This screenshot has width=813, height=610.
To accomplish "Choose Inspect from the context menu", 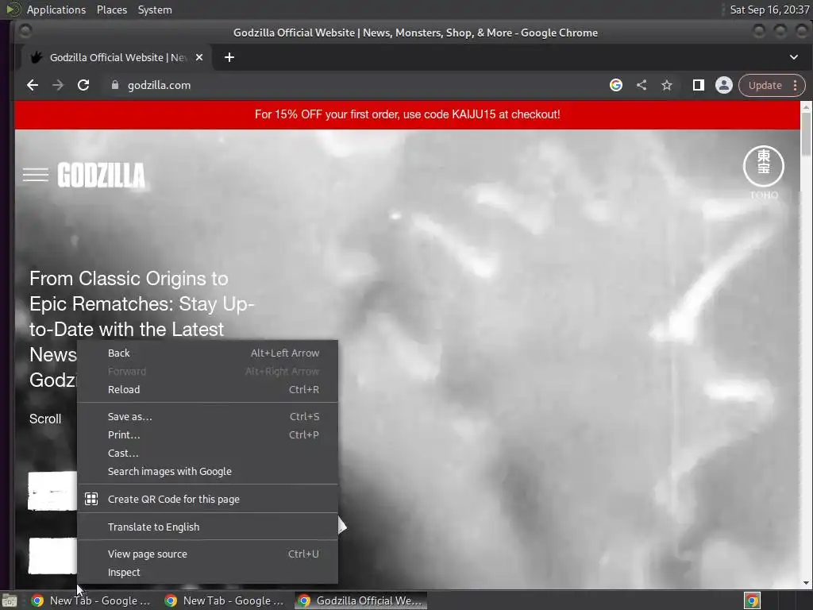I will [207, 572].
